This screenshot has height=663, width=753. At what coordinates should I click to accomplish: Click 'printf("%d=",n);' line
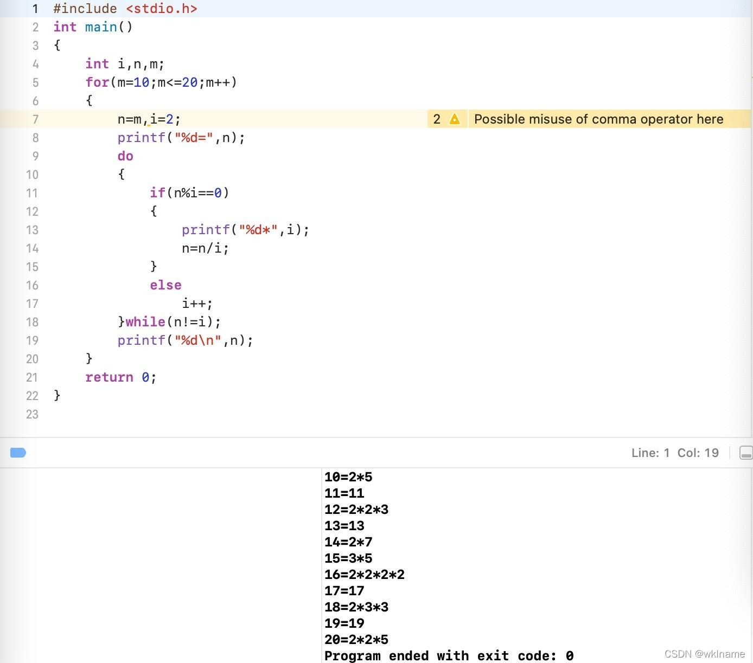click(181, 138)
